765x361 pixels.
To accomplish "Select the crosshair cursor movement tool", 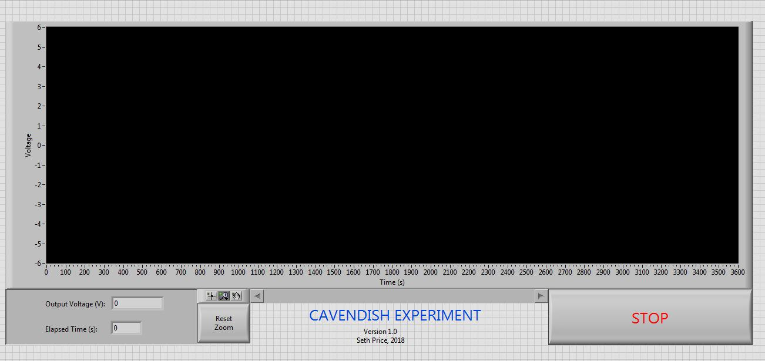I will 212,296.
